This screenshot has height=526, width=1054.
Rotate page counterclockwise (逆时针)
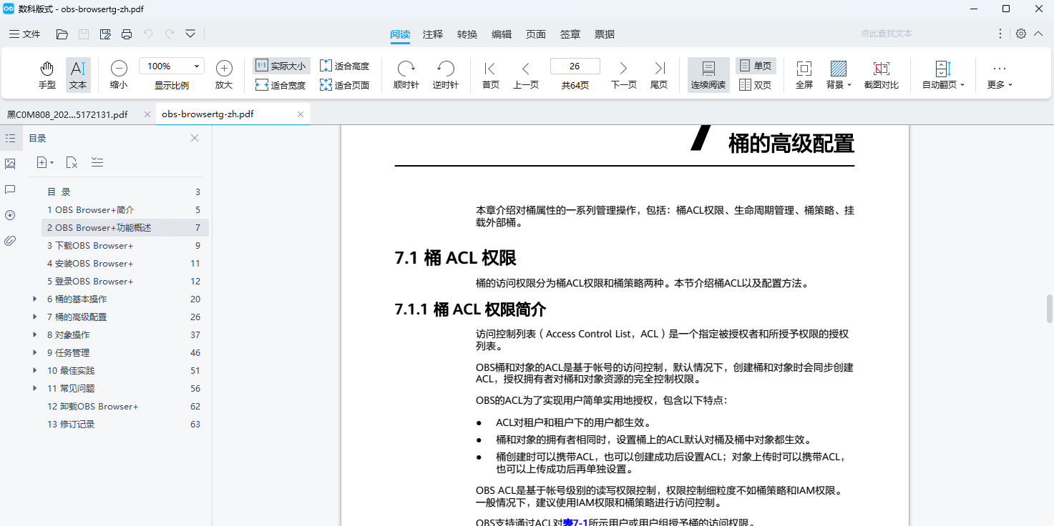[x=446, y=75]
